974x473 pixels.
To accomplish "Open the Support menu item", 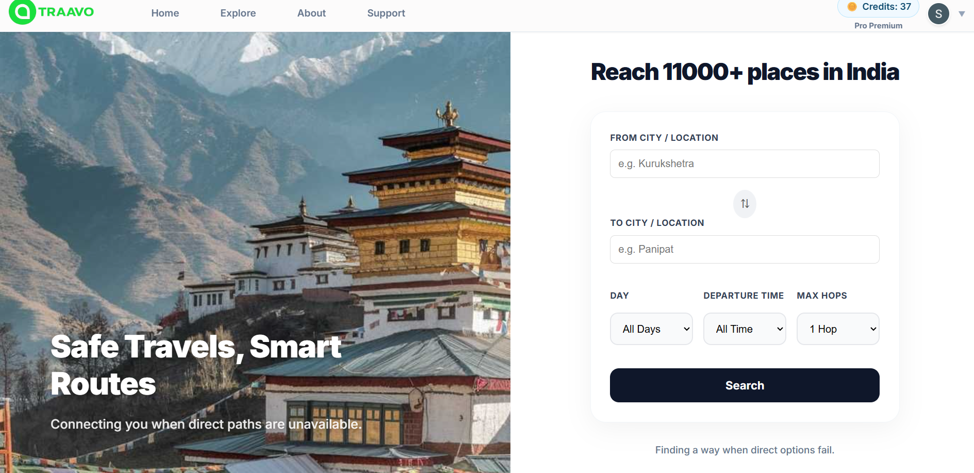I will tap(386, 13).
